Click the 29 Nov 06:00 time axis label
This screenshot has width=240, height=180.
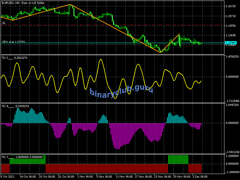point(181,176)
